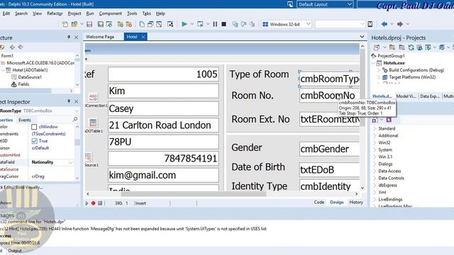Open the DataField Nationality dropdown

[x=70, y=162]
